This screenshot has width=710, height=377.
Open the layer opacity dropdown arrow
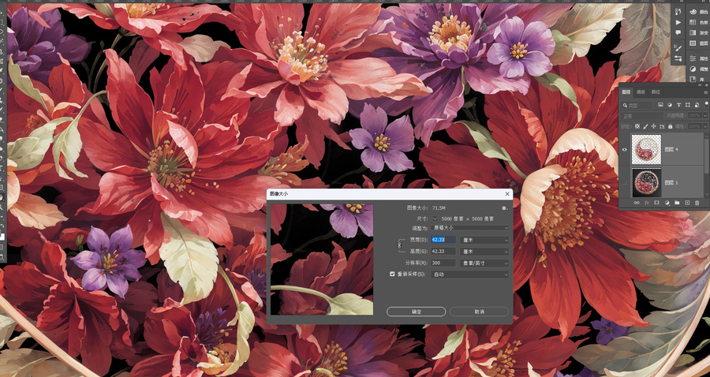pos(705,116)
